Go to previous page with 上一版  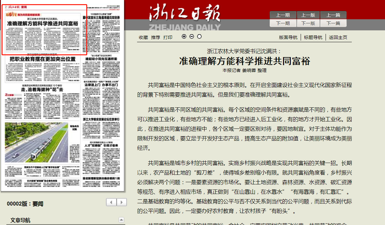tap(308, 15)
